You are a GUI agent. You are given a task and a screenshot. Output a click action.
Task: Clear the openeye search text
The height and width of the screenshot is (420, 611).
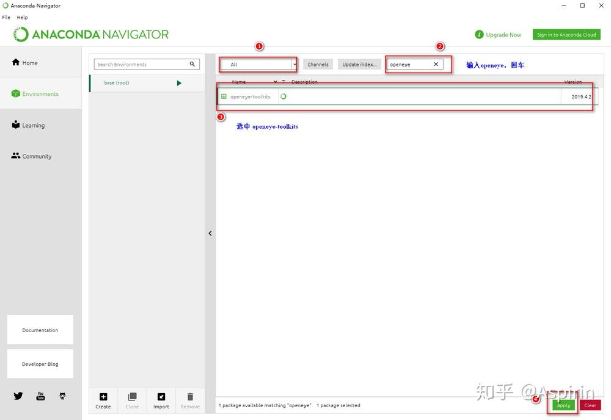(x=436, y=63)
